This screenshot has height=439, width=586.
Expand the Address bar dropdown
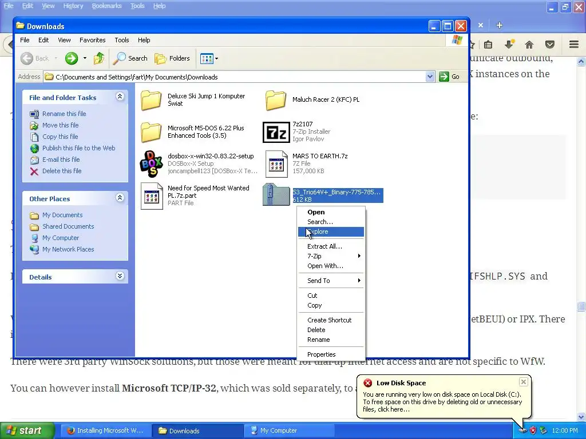click(x=430, y=77)
